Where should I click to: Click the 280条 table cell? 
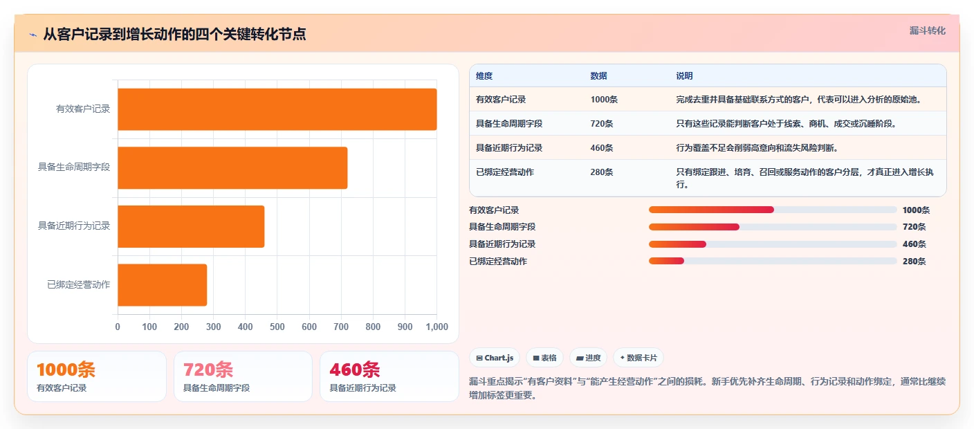click(x=601, y=172)
